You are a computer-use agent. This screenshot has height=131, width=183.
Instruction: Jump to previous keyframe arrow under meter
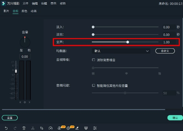tap(20, 102)
